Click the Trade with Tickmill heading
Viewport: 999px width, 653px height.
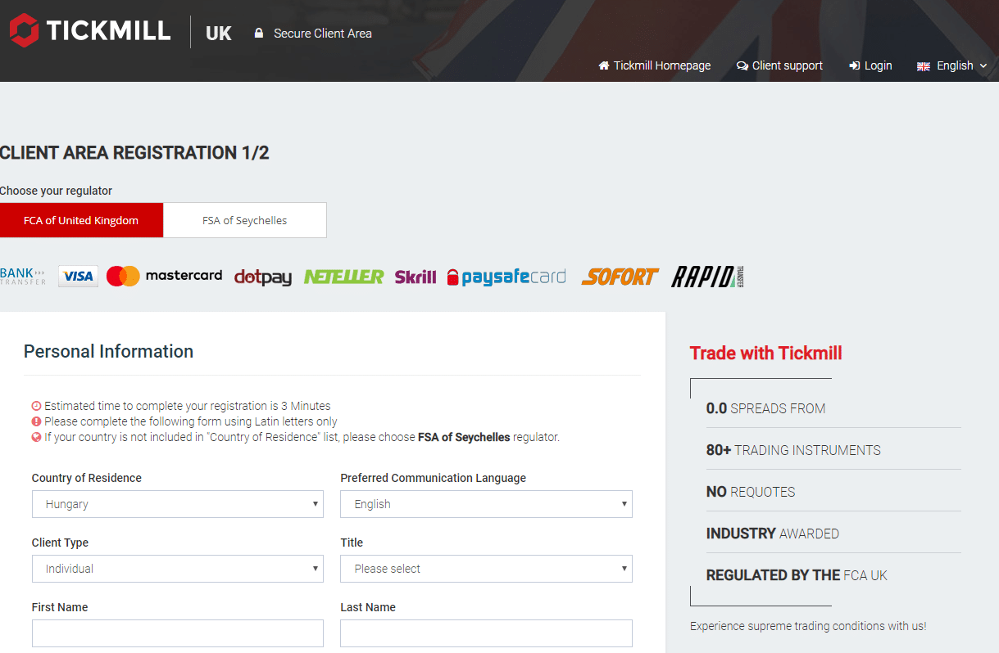click(766, 353)
